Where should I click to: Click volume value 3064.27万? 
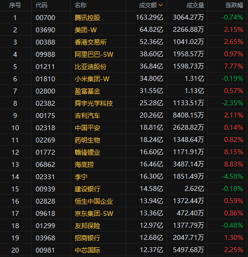(x=188, y=17)
